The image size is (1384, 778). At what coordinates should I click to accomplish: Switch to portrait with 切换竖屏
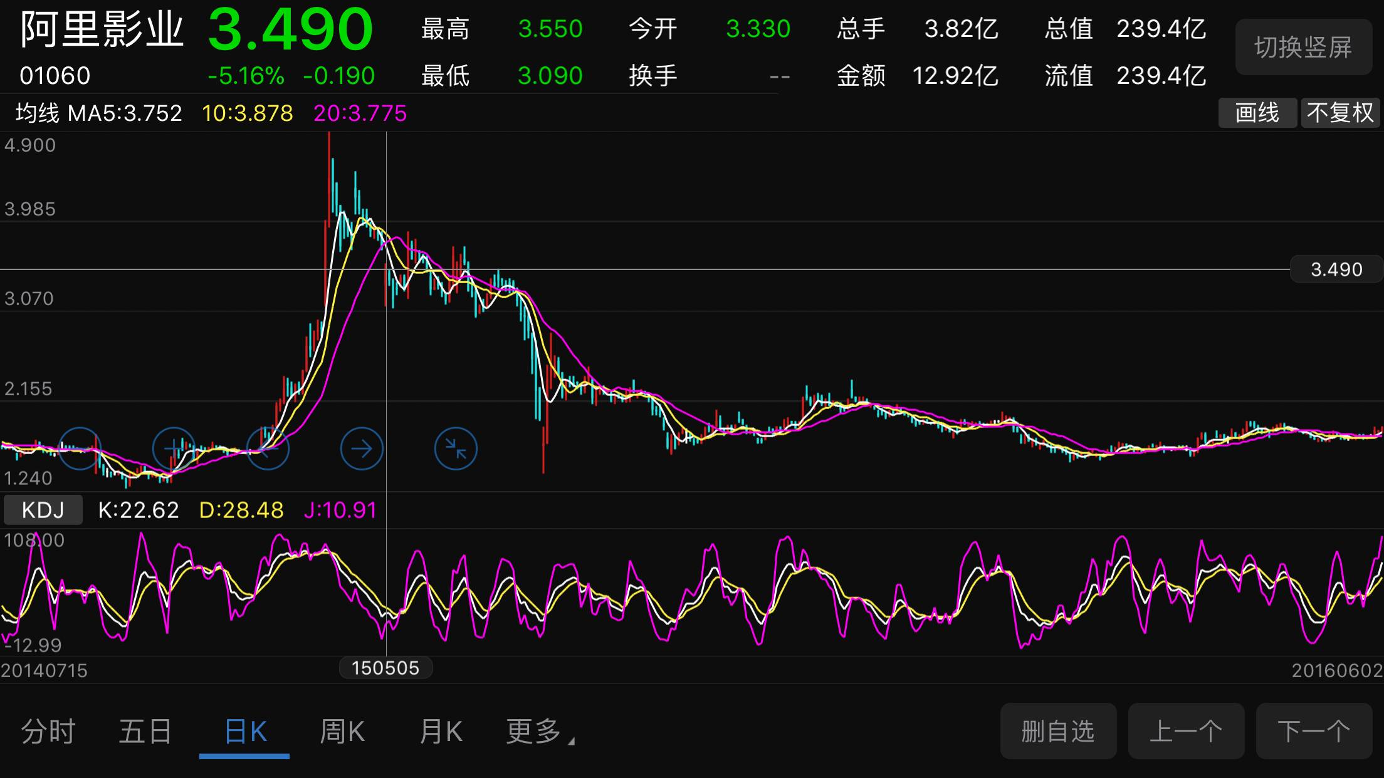(1303, 47)
